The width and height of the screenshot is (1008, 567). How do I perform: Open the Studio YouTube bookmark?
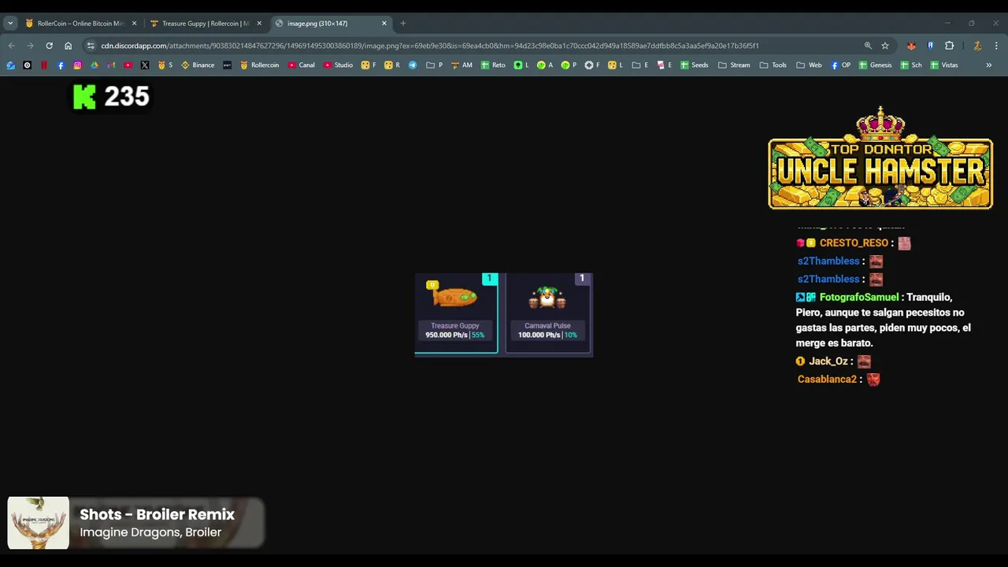[338, 65]
